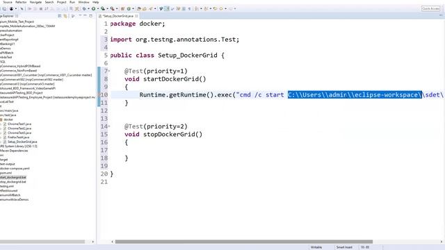The image size is (445, 250).
Task: Select the test-output folder
Action: [8, 164]
